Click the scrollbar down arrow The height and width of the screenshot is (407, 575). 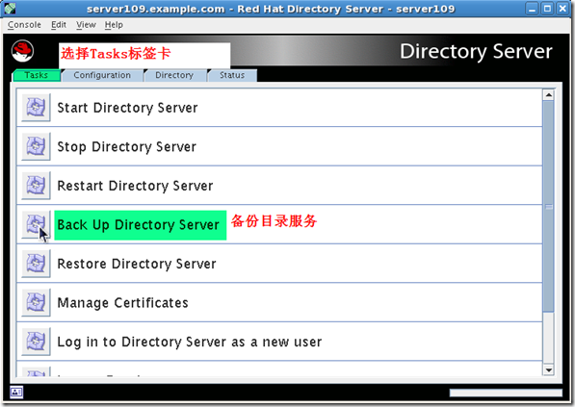(x=548, y=369)
